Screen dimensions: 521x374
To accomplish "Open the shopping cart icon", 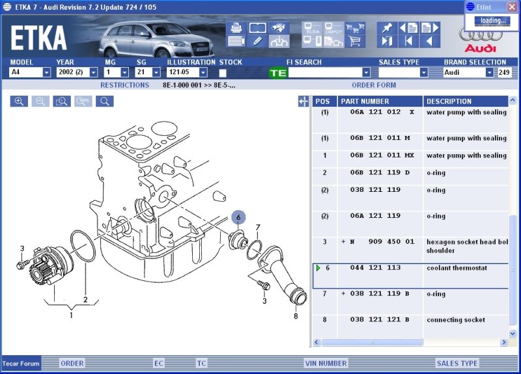I will pos(355,42).
